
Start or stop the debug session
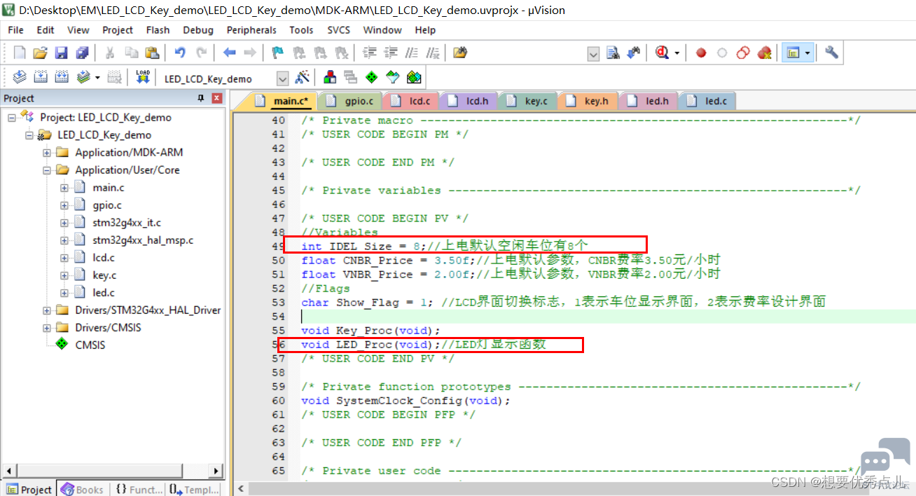(x=662, y=53)
